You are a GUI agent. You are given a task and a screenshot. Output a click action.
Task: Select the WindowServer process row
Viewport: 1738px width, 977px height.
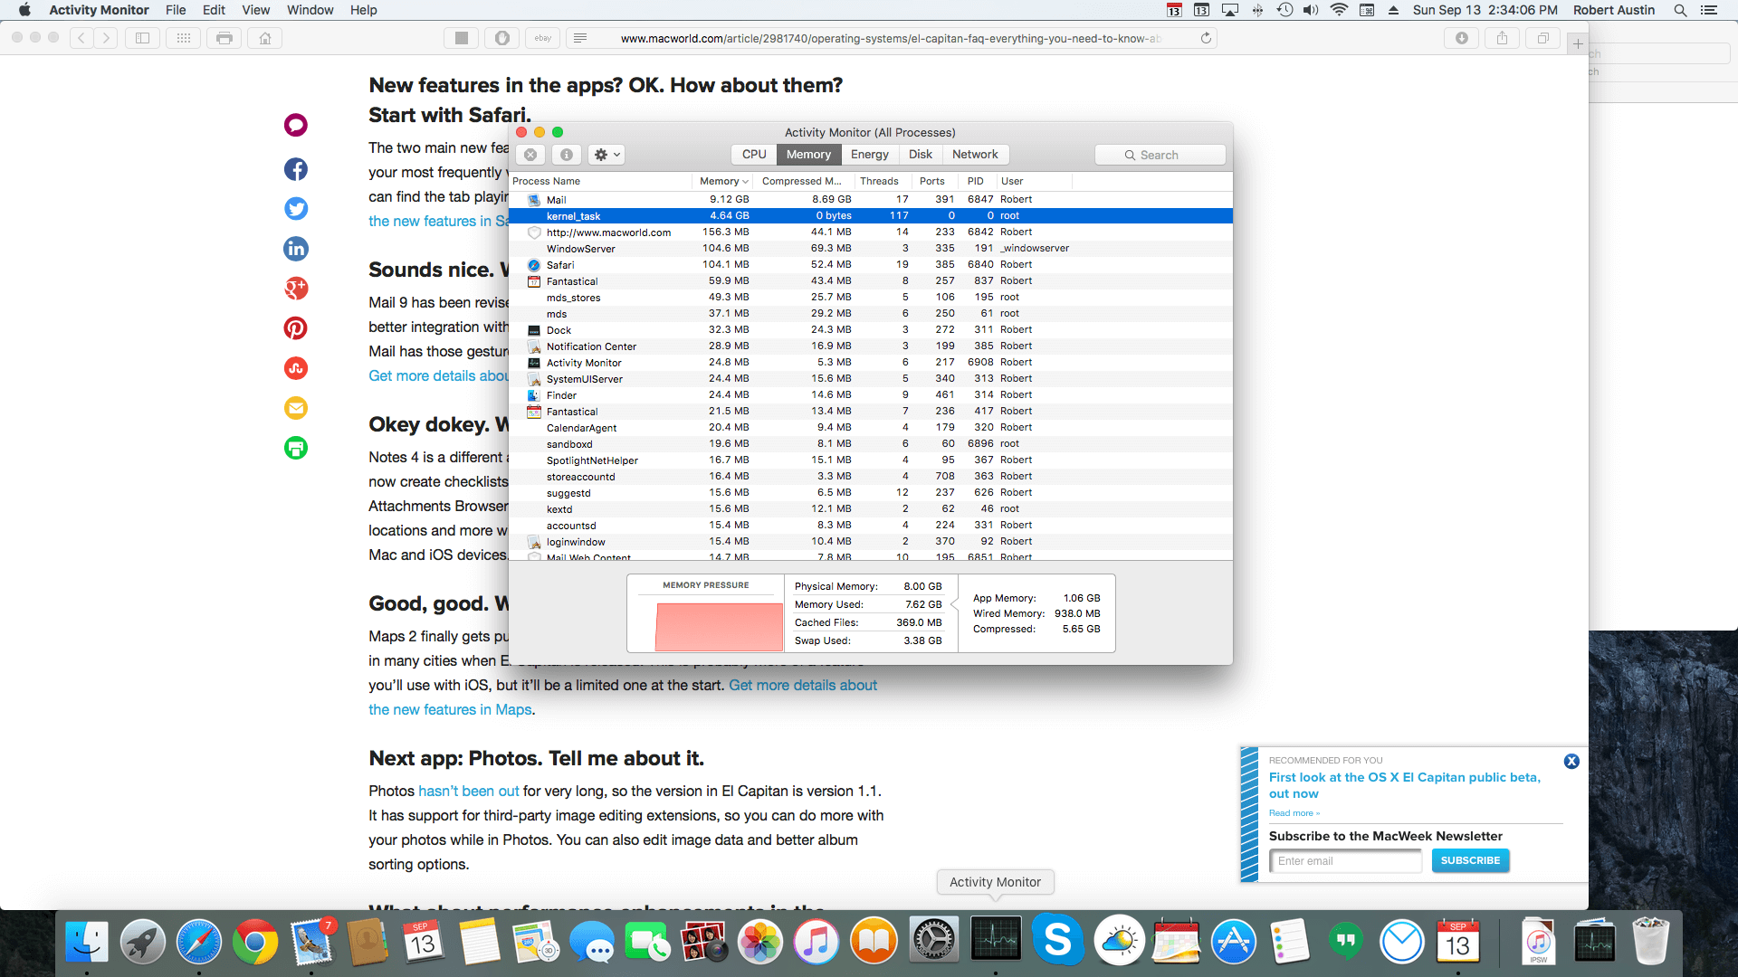coord(580,249)
